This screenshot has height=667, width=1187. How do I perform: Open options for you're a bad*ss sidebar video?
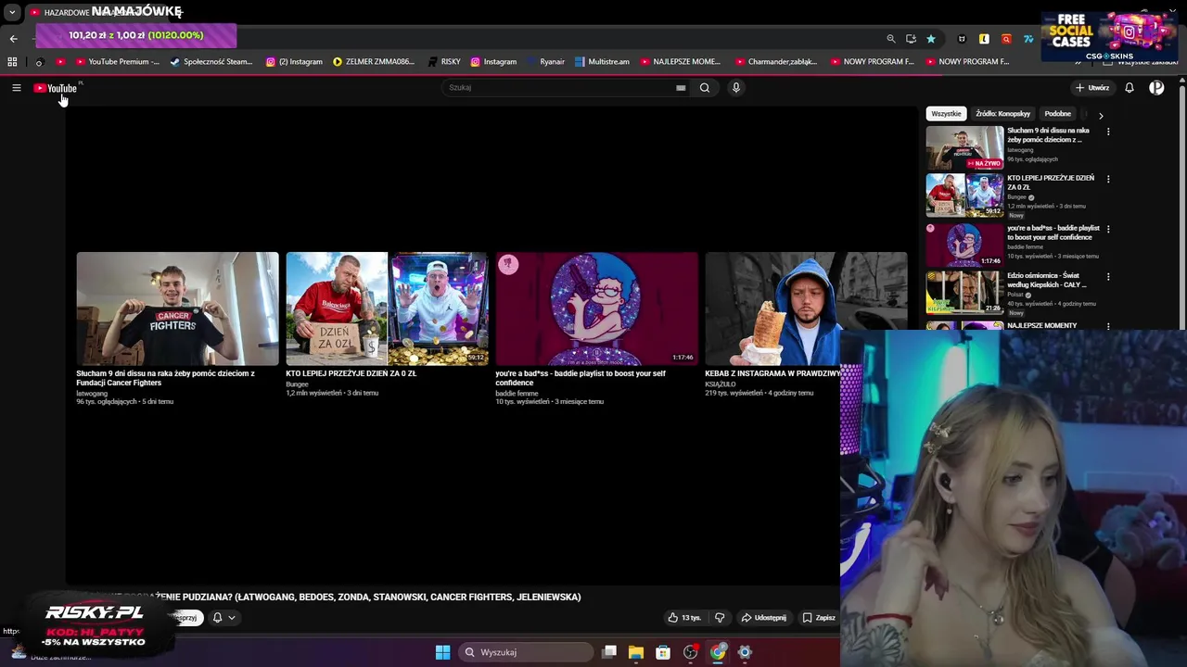pos(1108,229)
